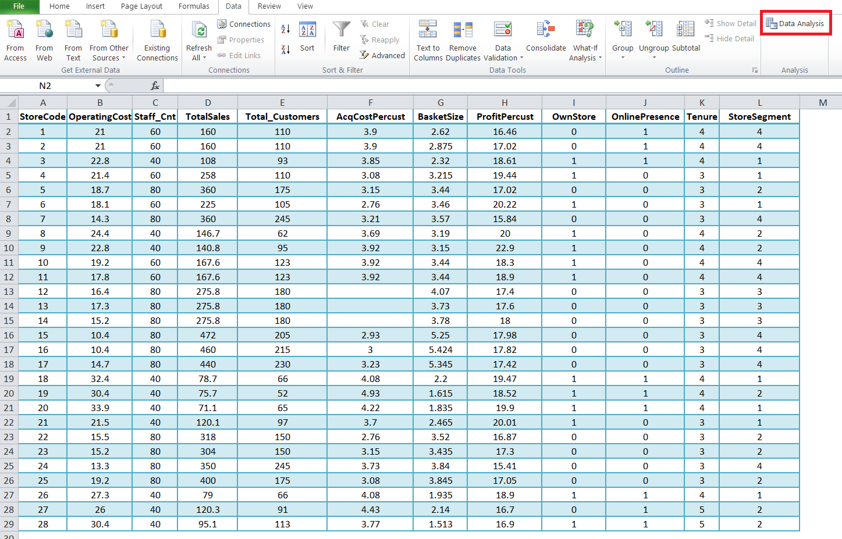This screenshot has height=539, width=842.
Task: Click Show Detail in Outline
Action: 730,23
